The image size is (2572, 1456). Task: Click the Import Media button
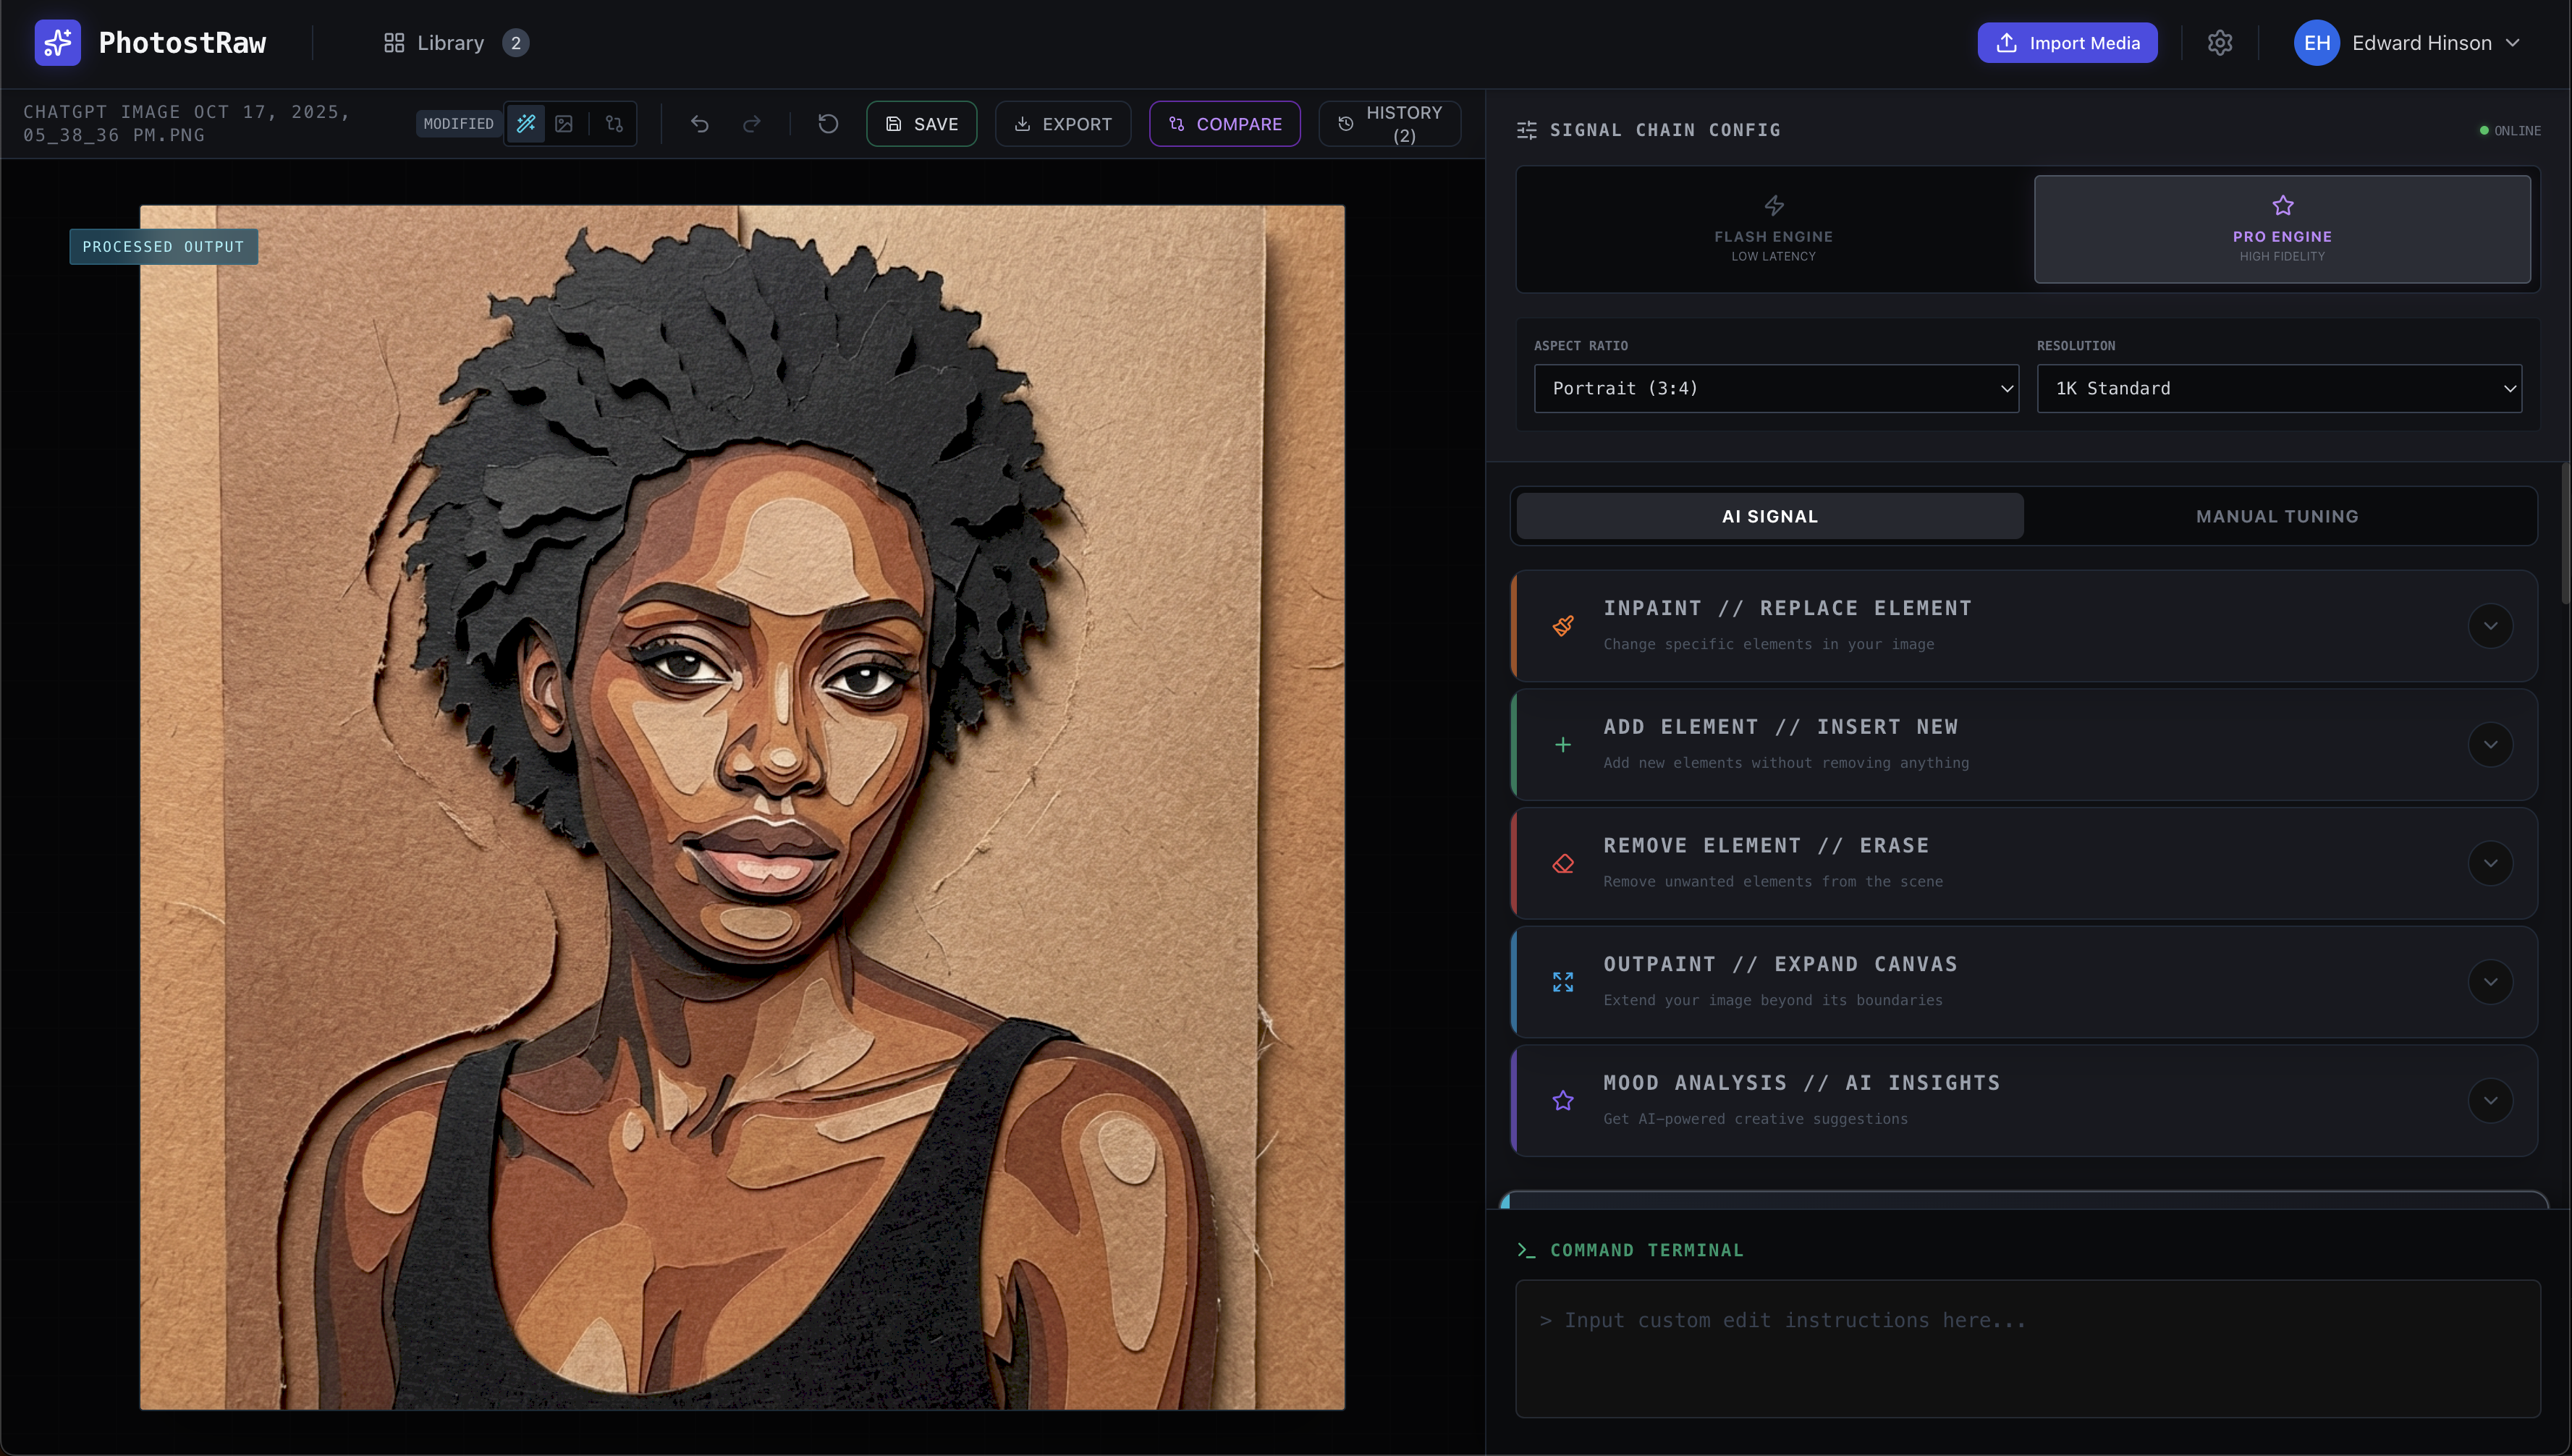pos(2067,42)
